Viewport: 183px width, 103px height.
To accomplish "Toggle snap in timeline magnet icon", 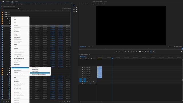I will (x=83, y=58).
